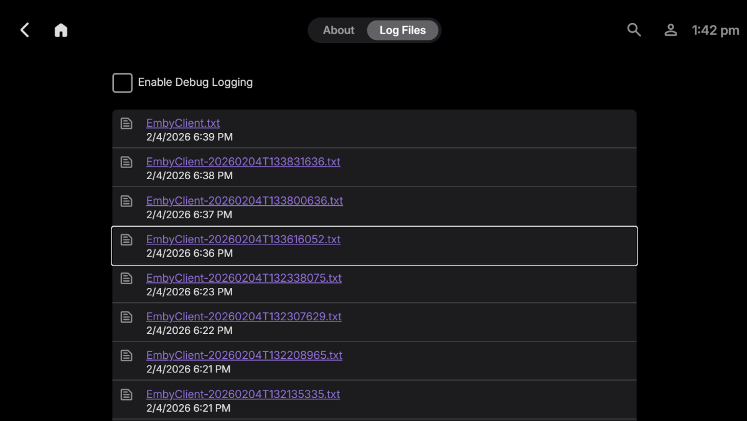The width and height of the screenshot is (747, 421).
Task: Click the file icon beside EmbyClient-20260204T132135335.txt
Action: tap(126, 394)
